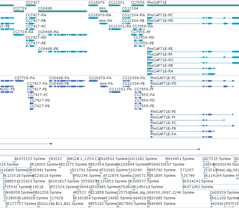Select transcript CG12304-RA

pyautogui.click(x=133, y=15)
